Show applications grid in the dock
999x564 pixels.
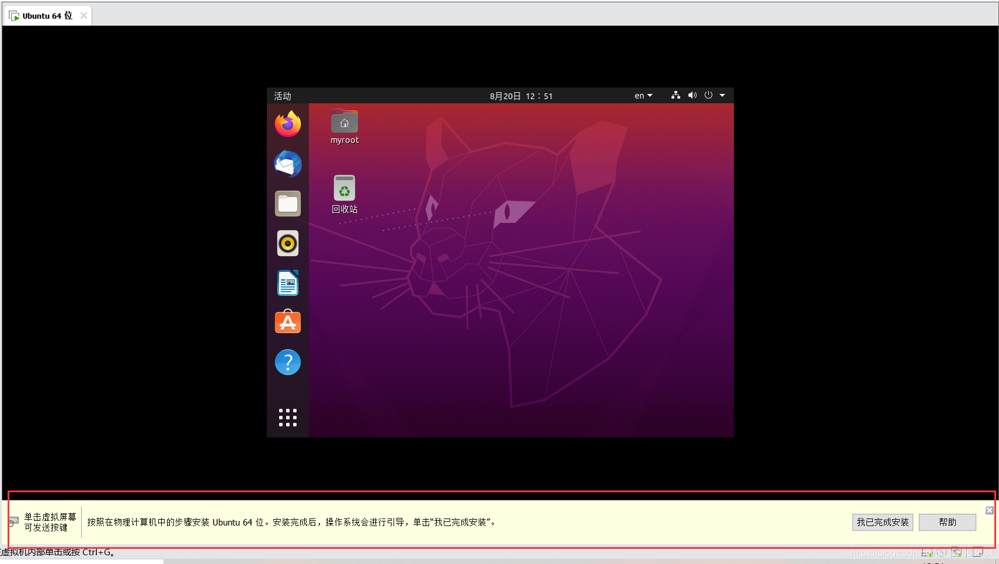(288, 418)
